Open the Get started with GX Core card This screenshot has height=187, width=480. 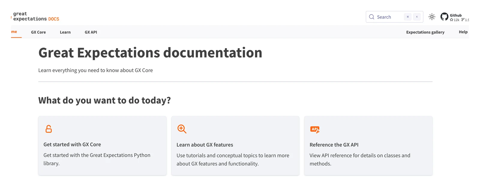pyautogui.click(x=102, y=146)
